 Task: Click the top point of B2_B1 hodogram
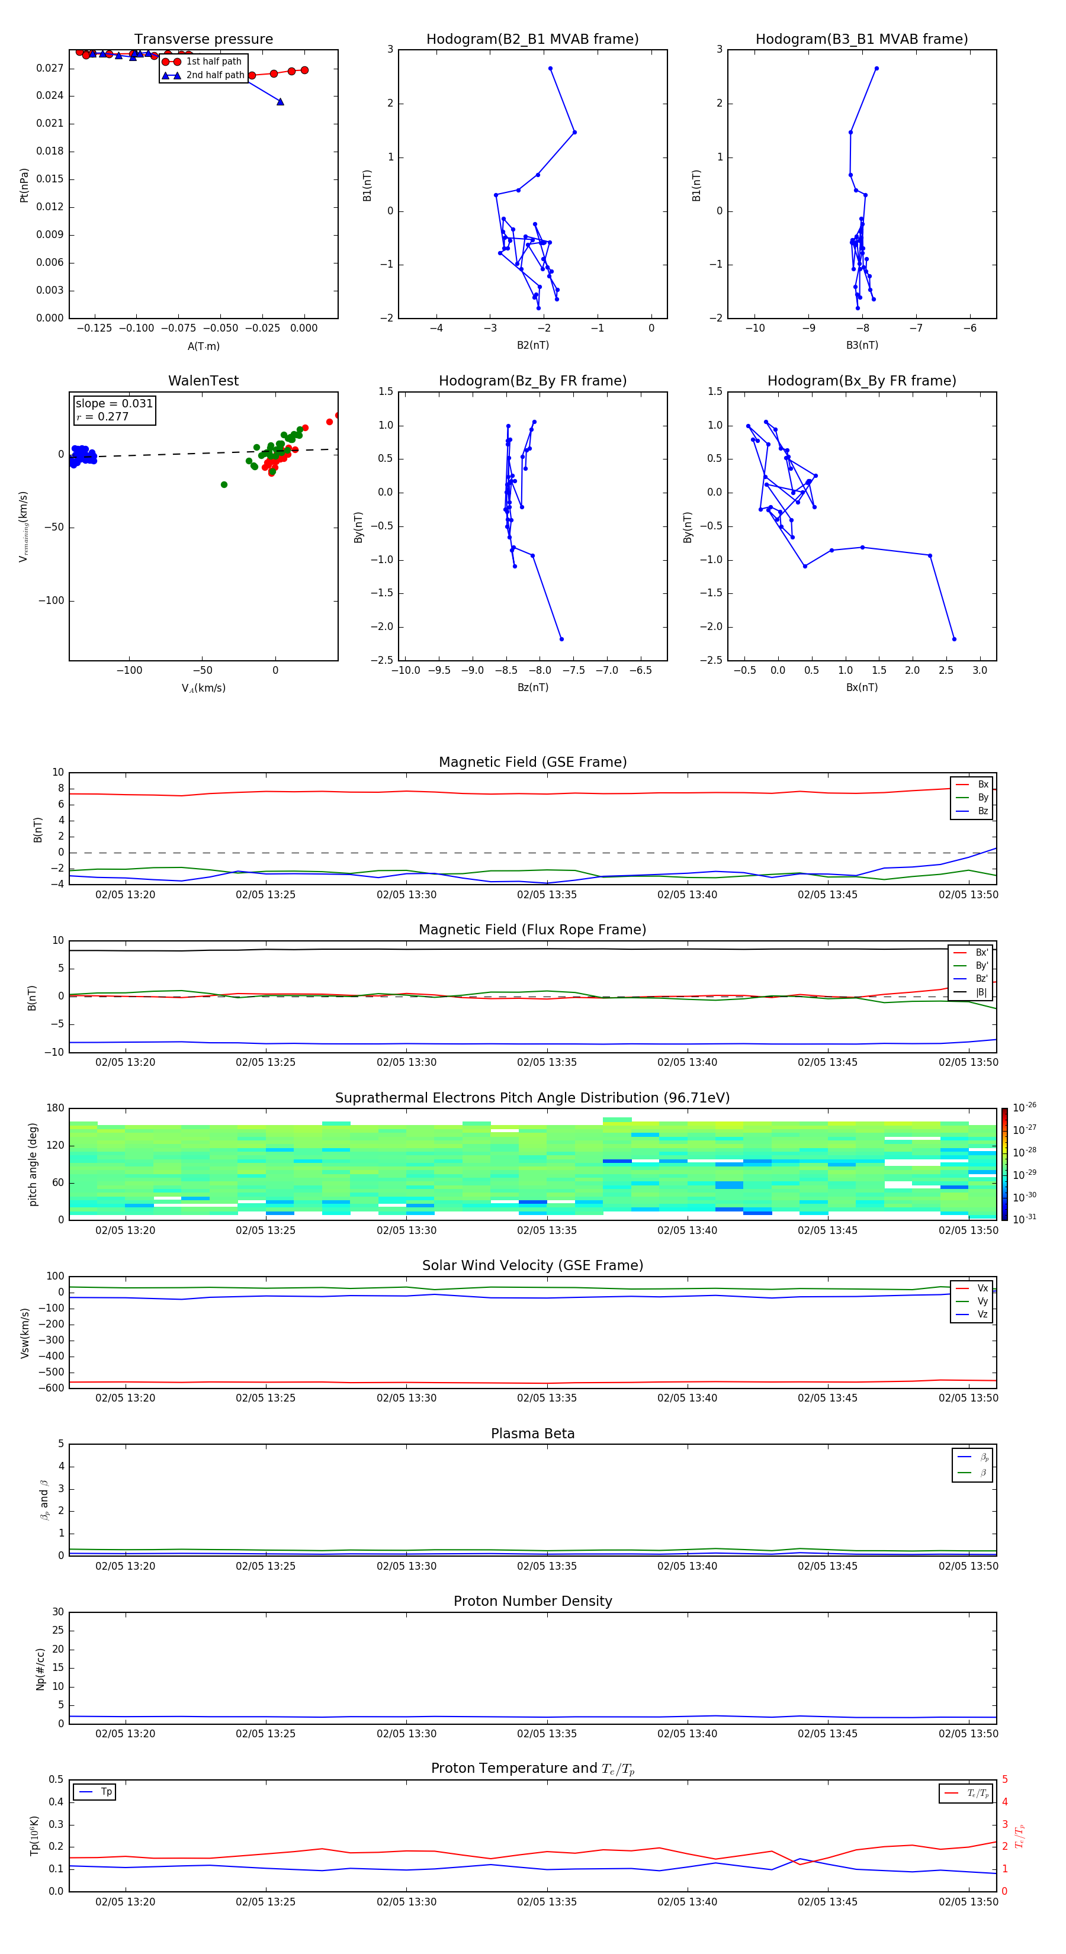click(550, 68)
